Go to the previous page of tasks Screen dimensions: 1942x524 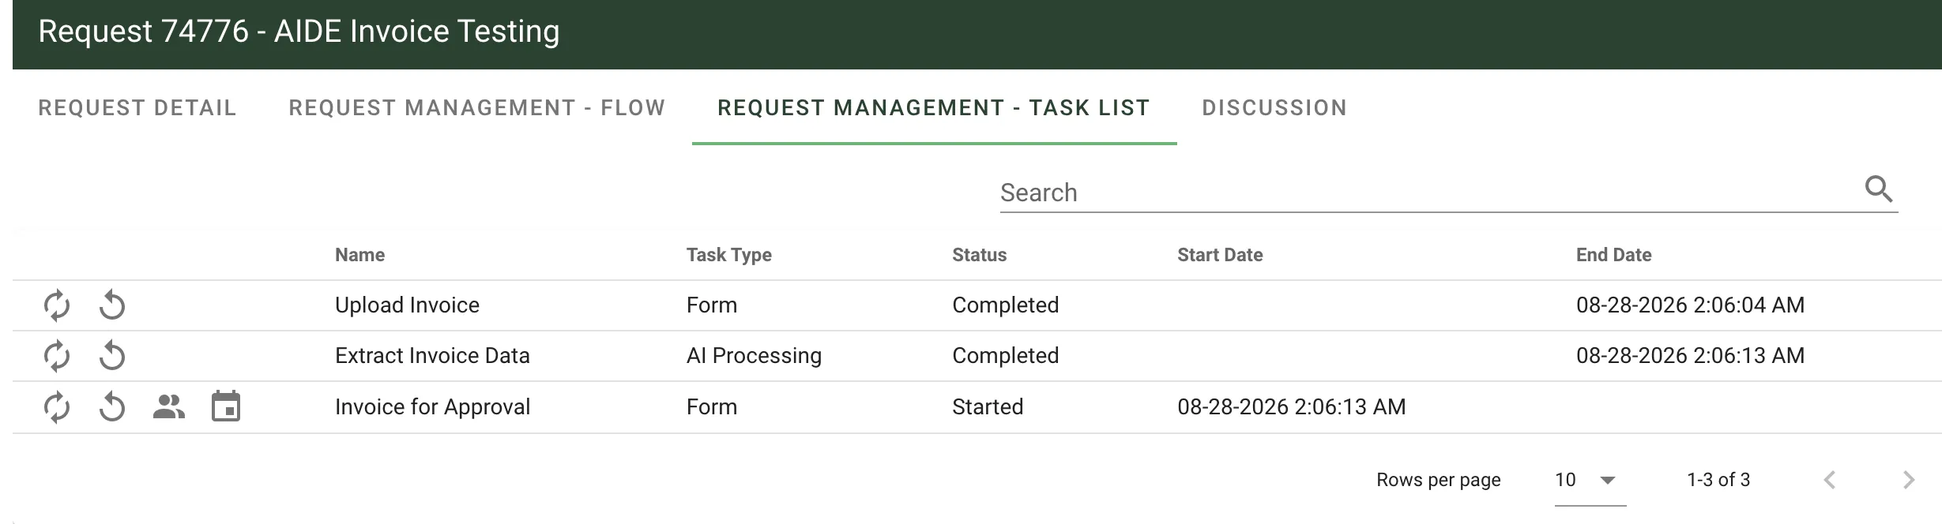[1830, 480]
